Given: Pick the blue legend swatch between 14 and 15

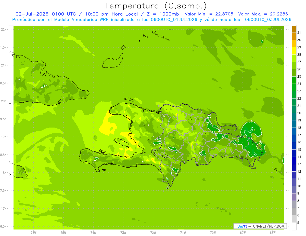Looking at the screenshot, I should tap(294, 153).
